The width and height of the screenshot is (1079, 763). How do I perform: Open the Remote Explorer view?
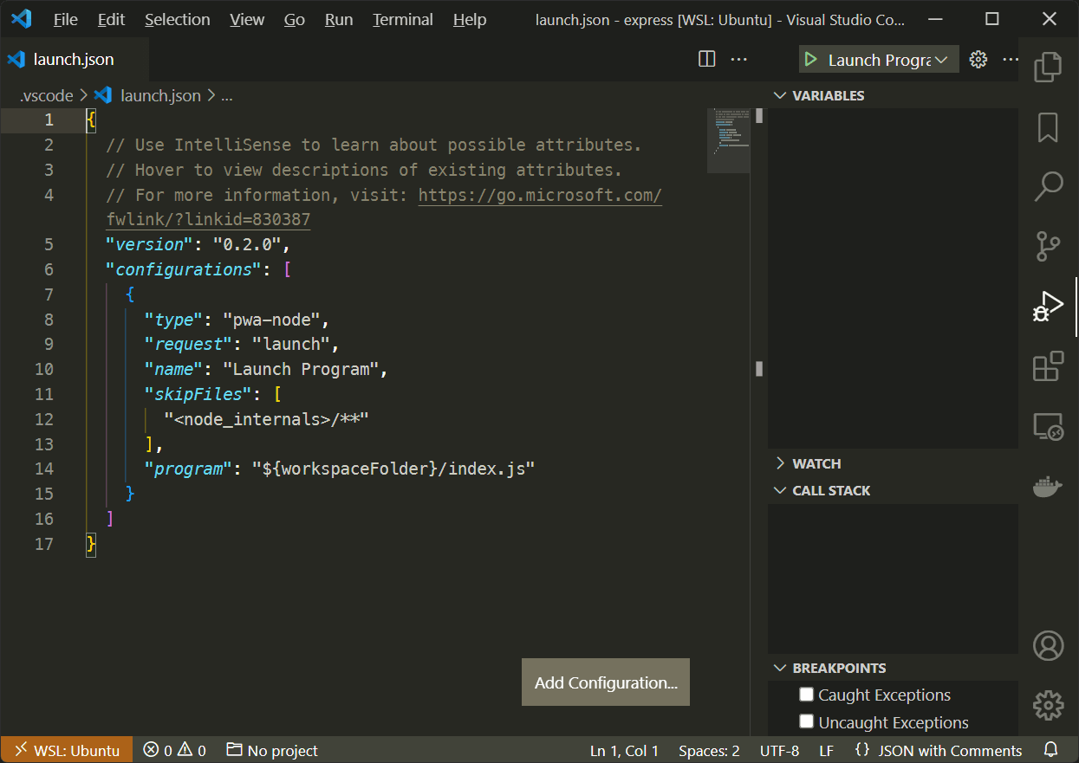1048,426
